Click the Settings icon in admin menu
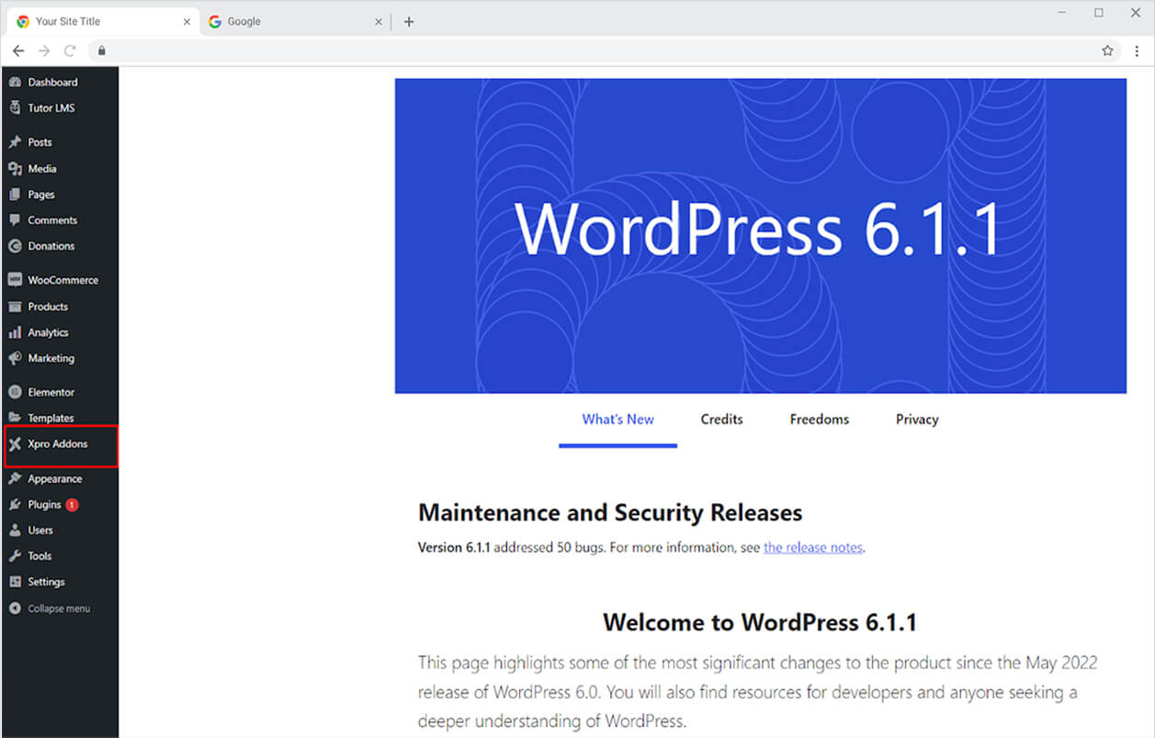Screen dimensions: 1155x738 pos(15,582)
